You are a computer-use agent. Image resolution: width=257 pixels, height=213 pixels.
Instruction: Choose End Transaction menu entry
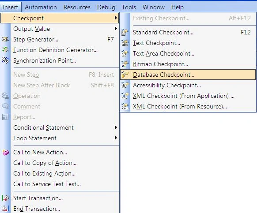37,209
